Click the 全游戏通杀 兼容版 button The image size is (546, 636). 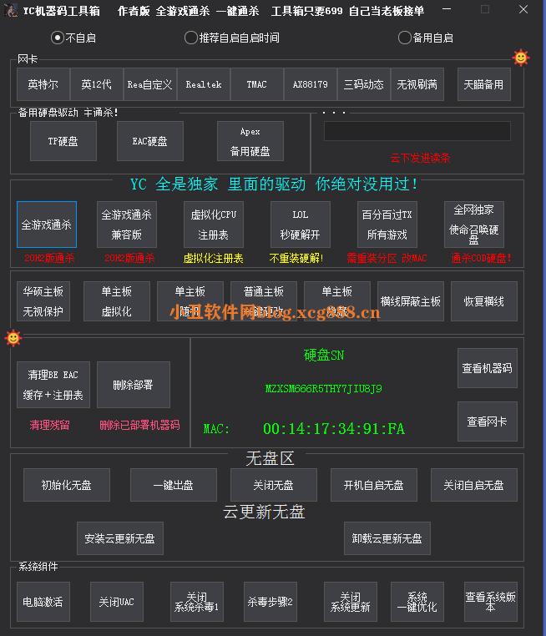[127, 225]
